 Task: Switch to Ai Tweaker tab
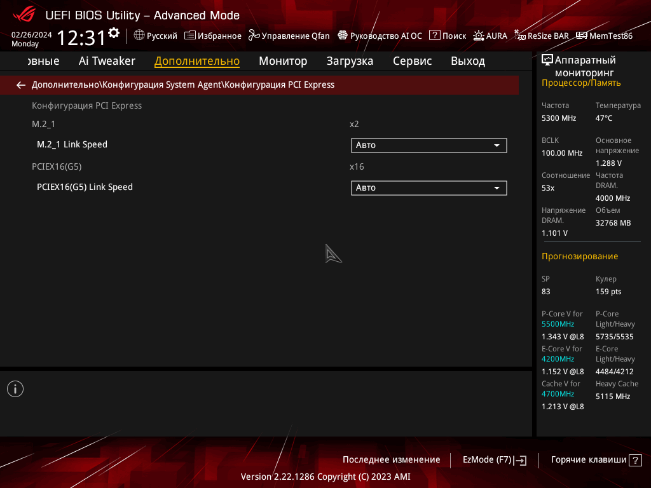point(107,61)
